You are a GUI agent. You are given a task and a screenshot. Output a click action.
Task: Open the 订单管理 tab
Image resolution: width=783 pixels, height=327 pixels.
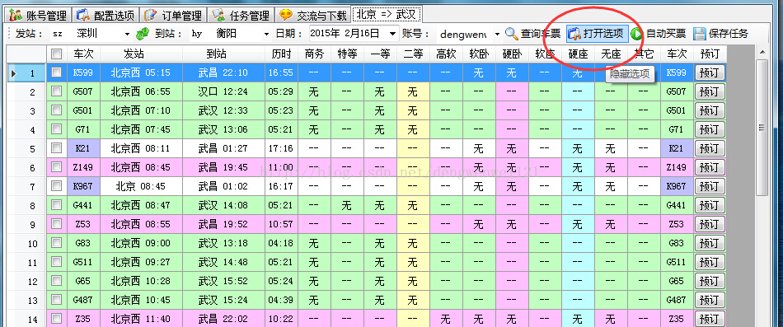point(173,15)
